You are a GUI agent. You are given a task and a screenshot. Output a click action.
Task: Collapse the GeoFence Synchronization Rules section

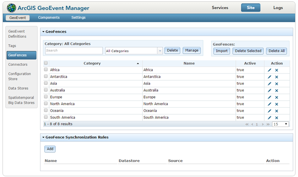43,138
